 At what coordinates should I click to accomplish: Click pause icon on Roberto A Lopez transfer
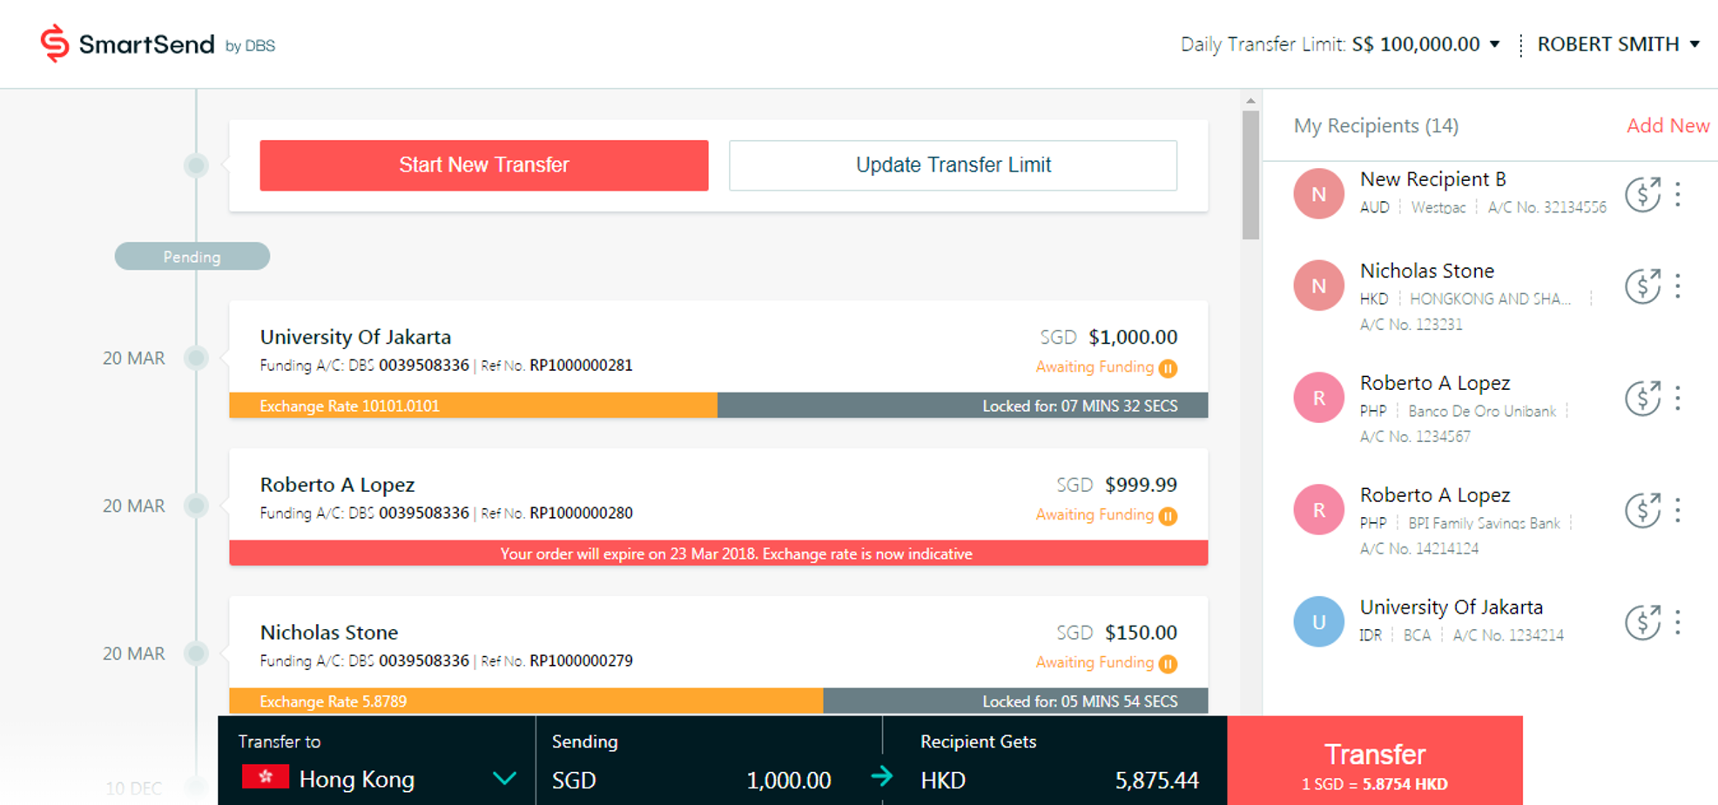(x=1169, y=516)
